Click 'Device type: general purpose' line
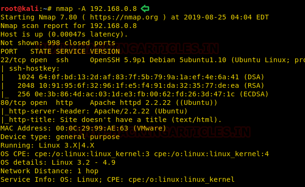 tap(60, 137)
